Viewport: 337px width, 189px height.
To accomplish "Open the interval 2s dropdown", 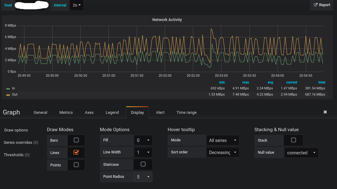I will click(76, 5).
